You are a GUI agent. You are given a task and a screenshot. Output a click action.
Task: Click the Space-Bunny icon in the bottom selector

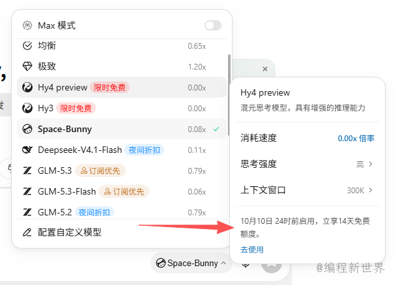pos(161,263)
